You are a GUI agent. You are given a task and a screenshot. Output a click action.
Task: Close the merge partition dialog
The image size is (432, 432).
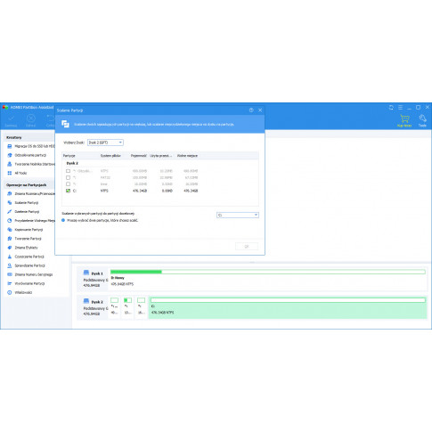260,110
